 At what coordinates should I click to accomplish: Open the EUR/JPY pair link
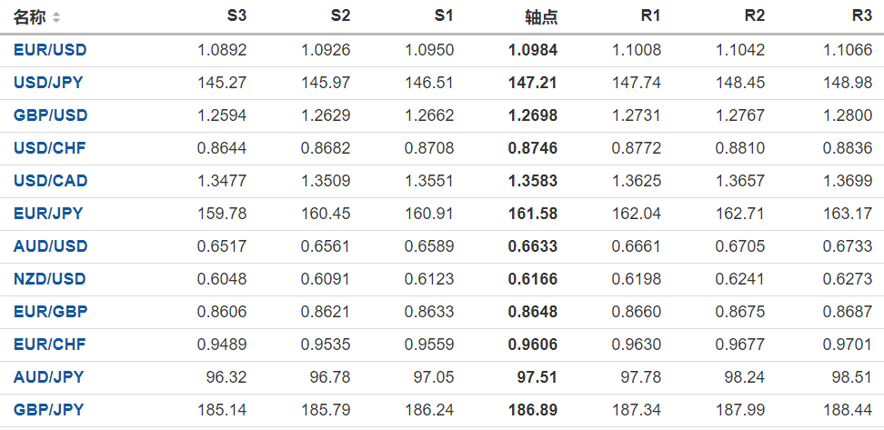48,214
